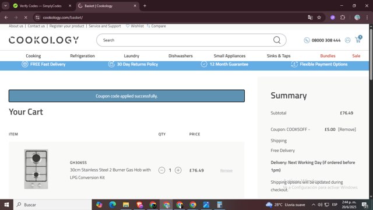Open 30cm Stainless Steel 2 Burner Gas Hob title
373x210 pixels.
pyautogui.click(x=110, y=174)
